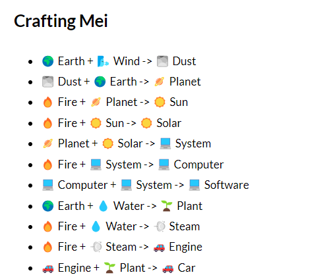Click the word Engine in Fire + Steam recipe

pos(186,247)
